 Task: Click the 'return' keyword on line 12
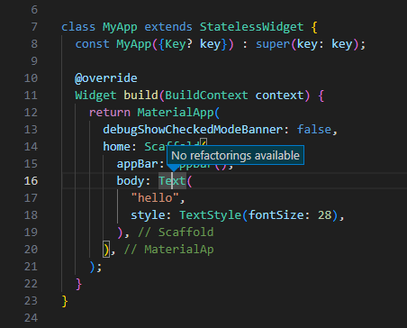point(110,113)
